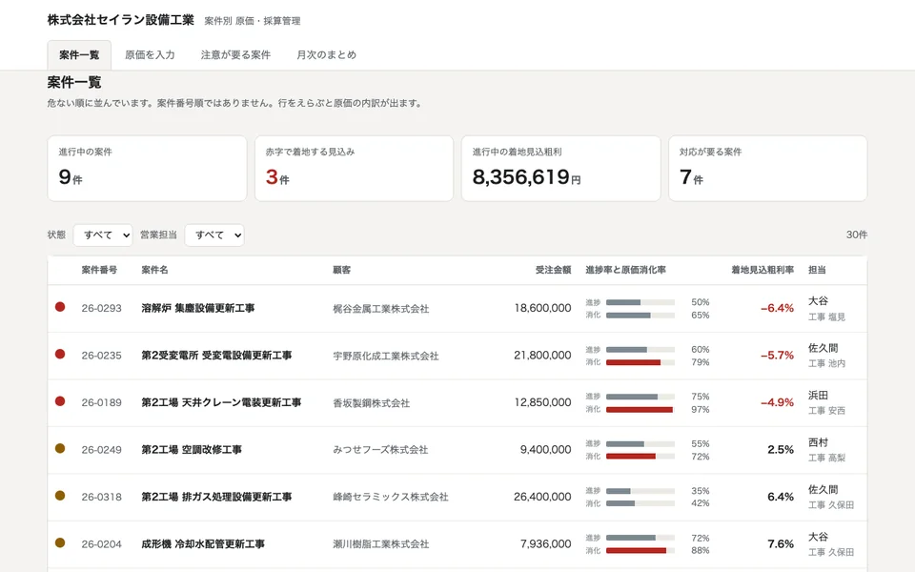Click 工事 高梨 under 西村
Viewport: 915px width, 572px height.
[826, 459]
